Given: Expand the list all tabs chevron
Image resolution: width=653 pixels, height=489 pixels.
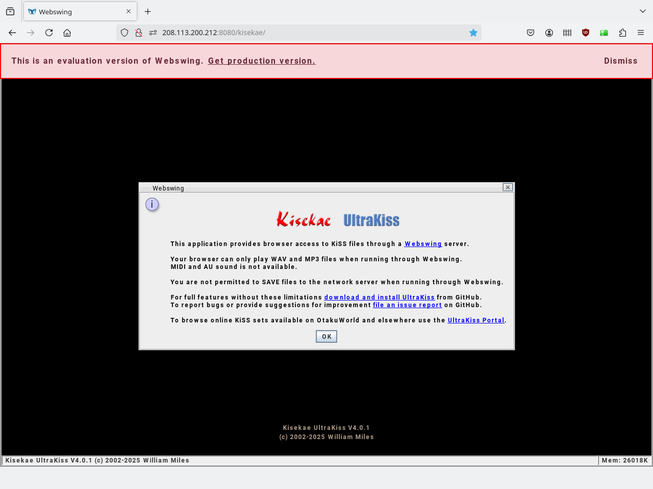Looking at the screenshot, I should click(642, 11).
